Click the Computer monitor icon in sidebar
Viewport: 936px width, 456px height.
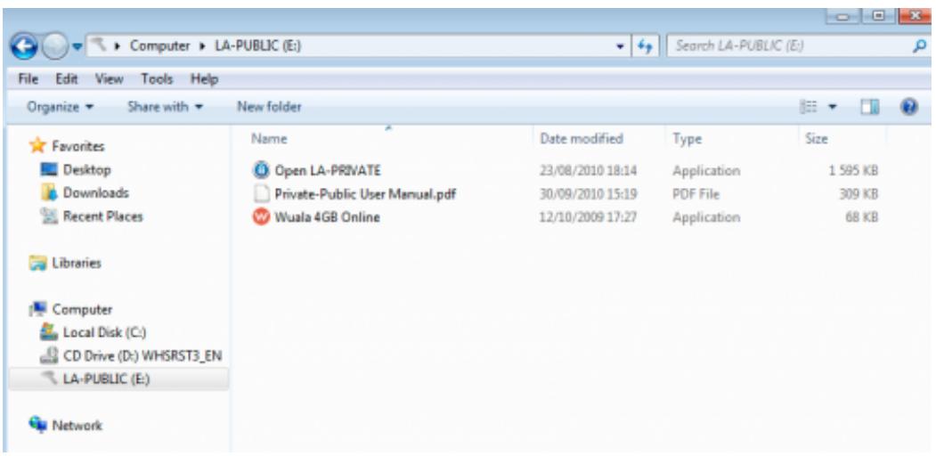38,309
